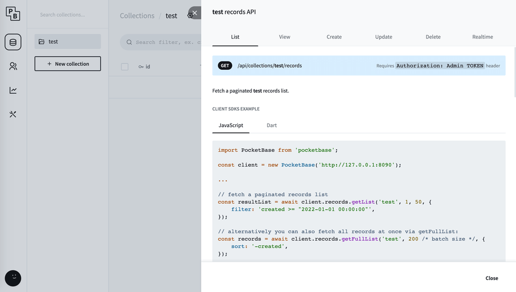Viewport: 516px width, 292px height.
Task: Select the JavaScript SDK example tab
Action: click(x=231, y=125)
